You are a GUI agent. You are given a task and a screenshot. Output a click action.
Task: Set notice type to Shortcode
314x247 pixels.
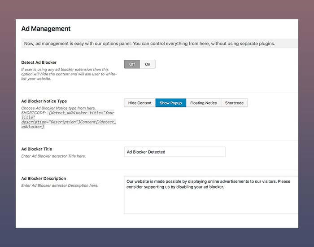point(234,103)
